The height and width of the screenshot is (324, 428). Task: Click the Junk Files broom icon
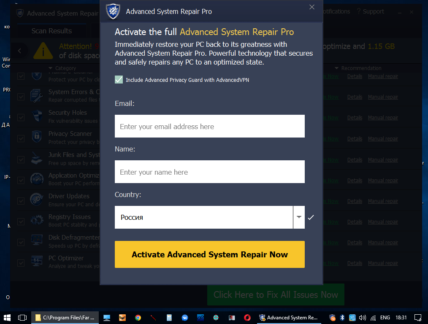(x=37, y=159)
